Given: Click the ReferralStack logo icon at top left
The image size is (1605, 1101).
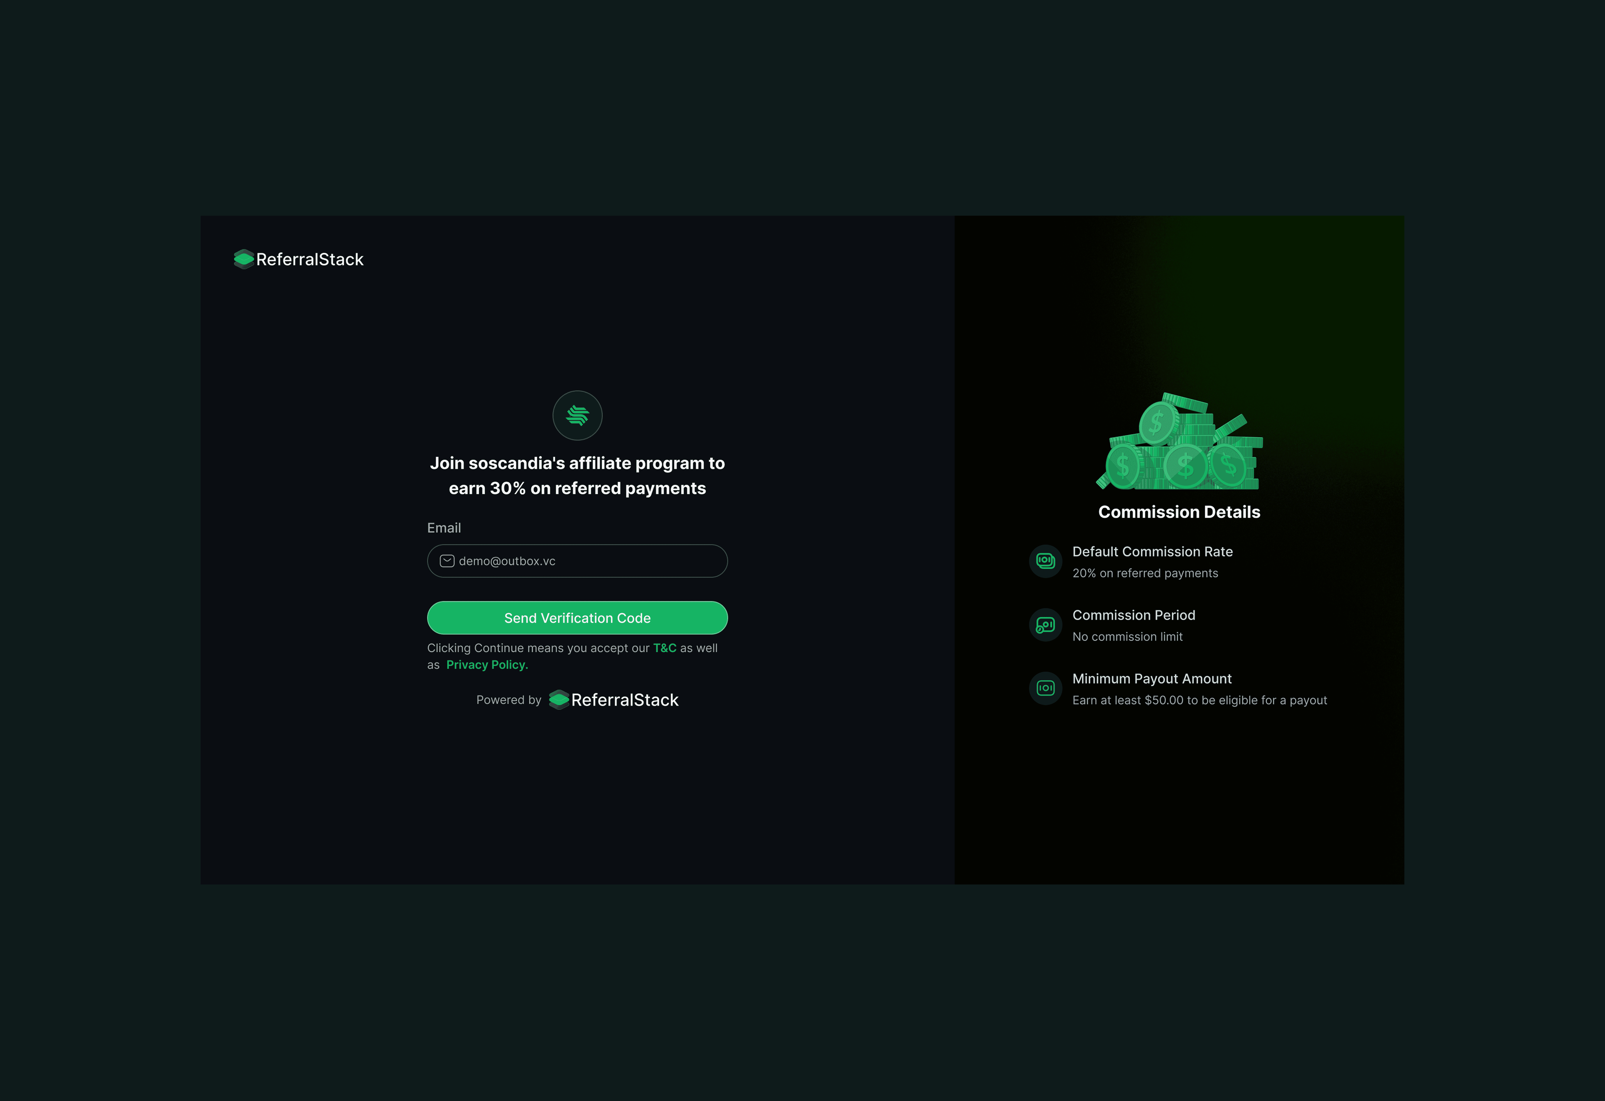Looking at the screenshot, I should point(244,259).
